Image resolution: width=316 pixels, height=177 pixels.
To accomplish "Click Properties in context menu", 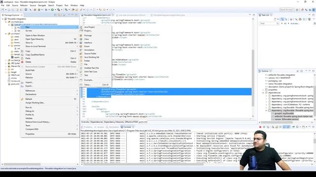I will coord(30,134).
